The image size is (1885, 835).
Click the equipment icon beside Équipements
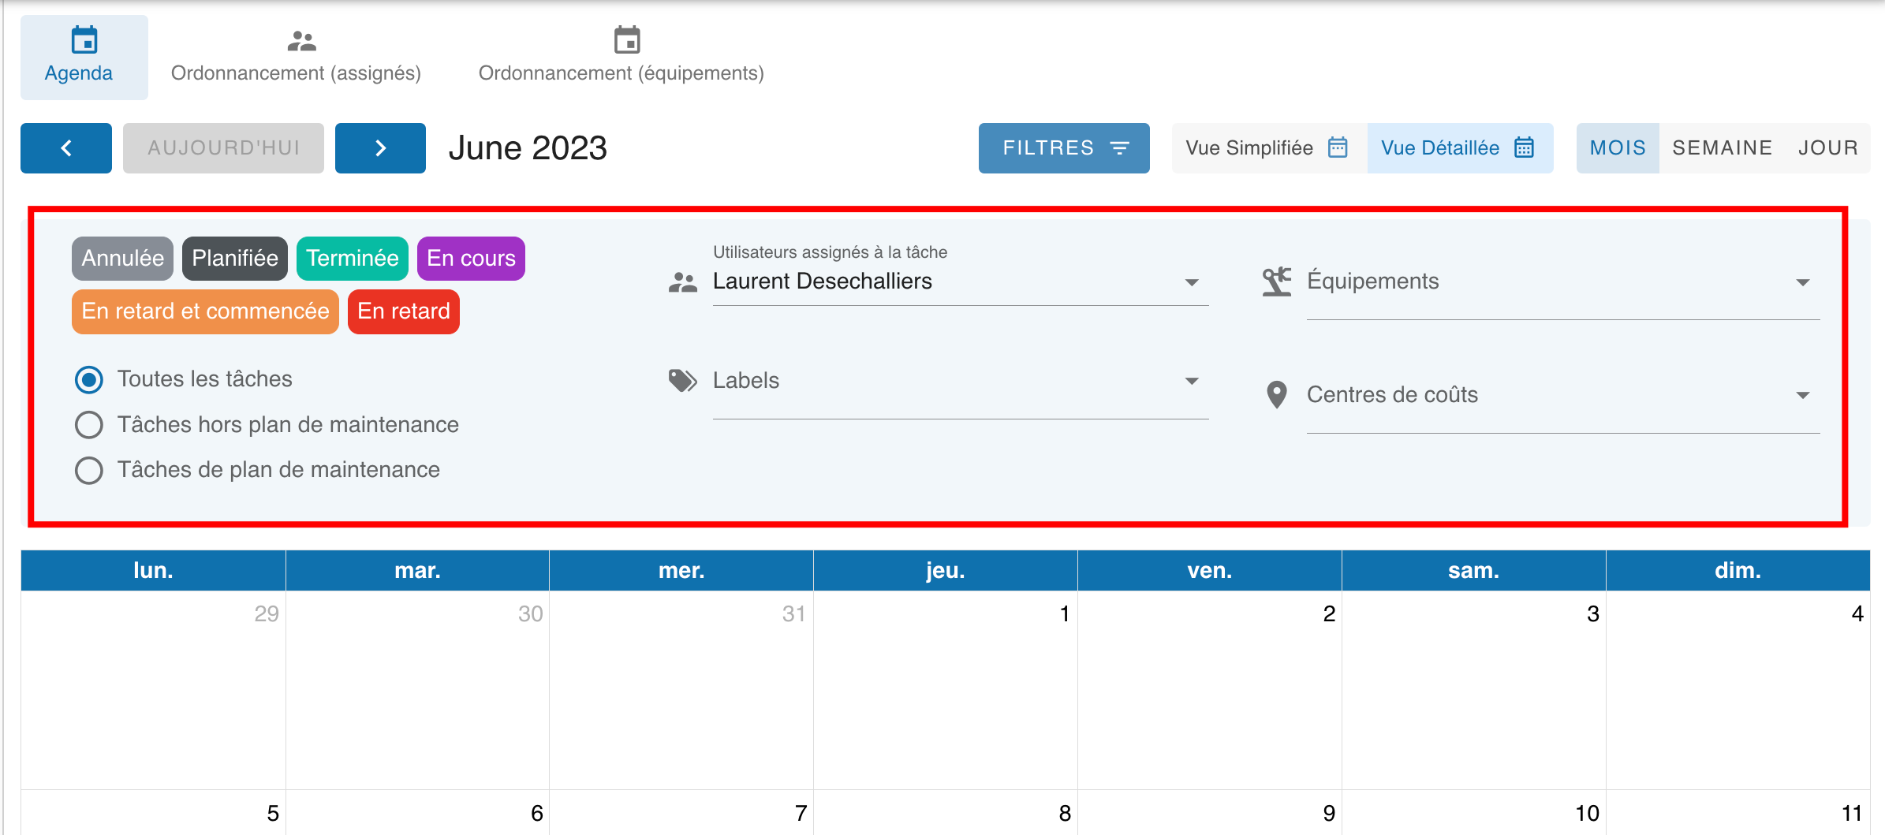(x=1276, y=281)
